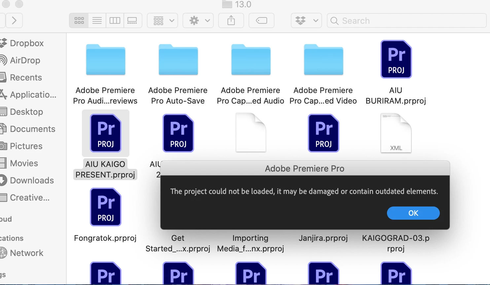The image size is (490, 285).
Task: Click the AIU KAIGO PRESENT.prproj label
Action: click(105, 170)
